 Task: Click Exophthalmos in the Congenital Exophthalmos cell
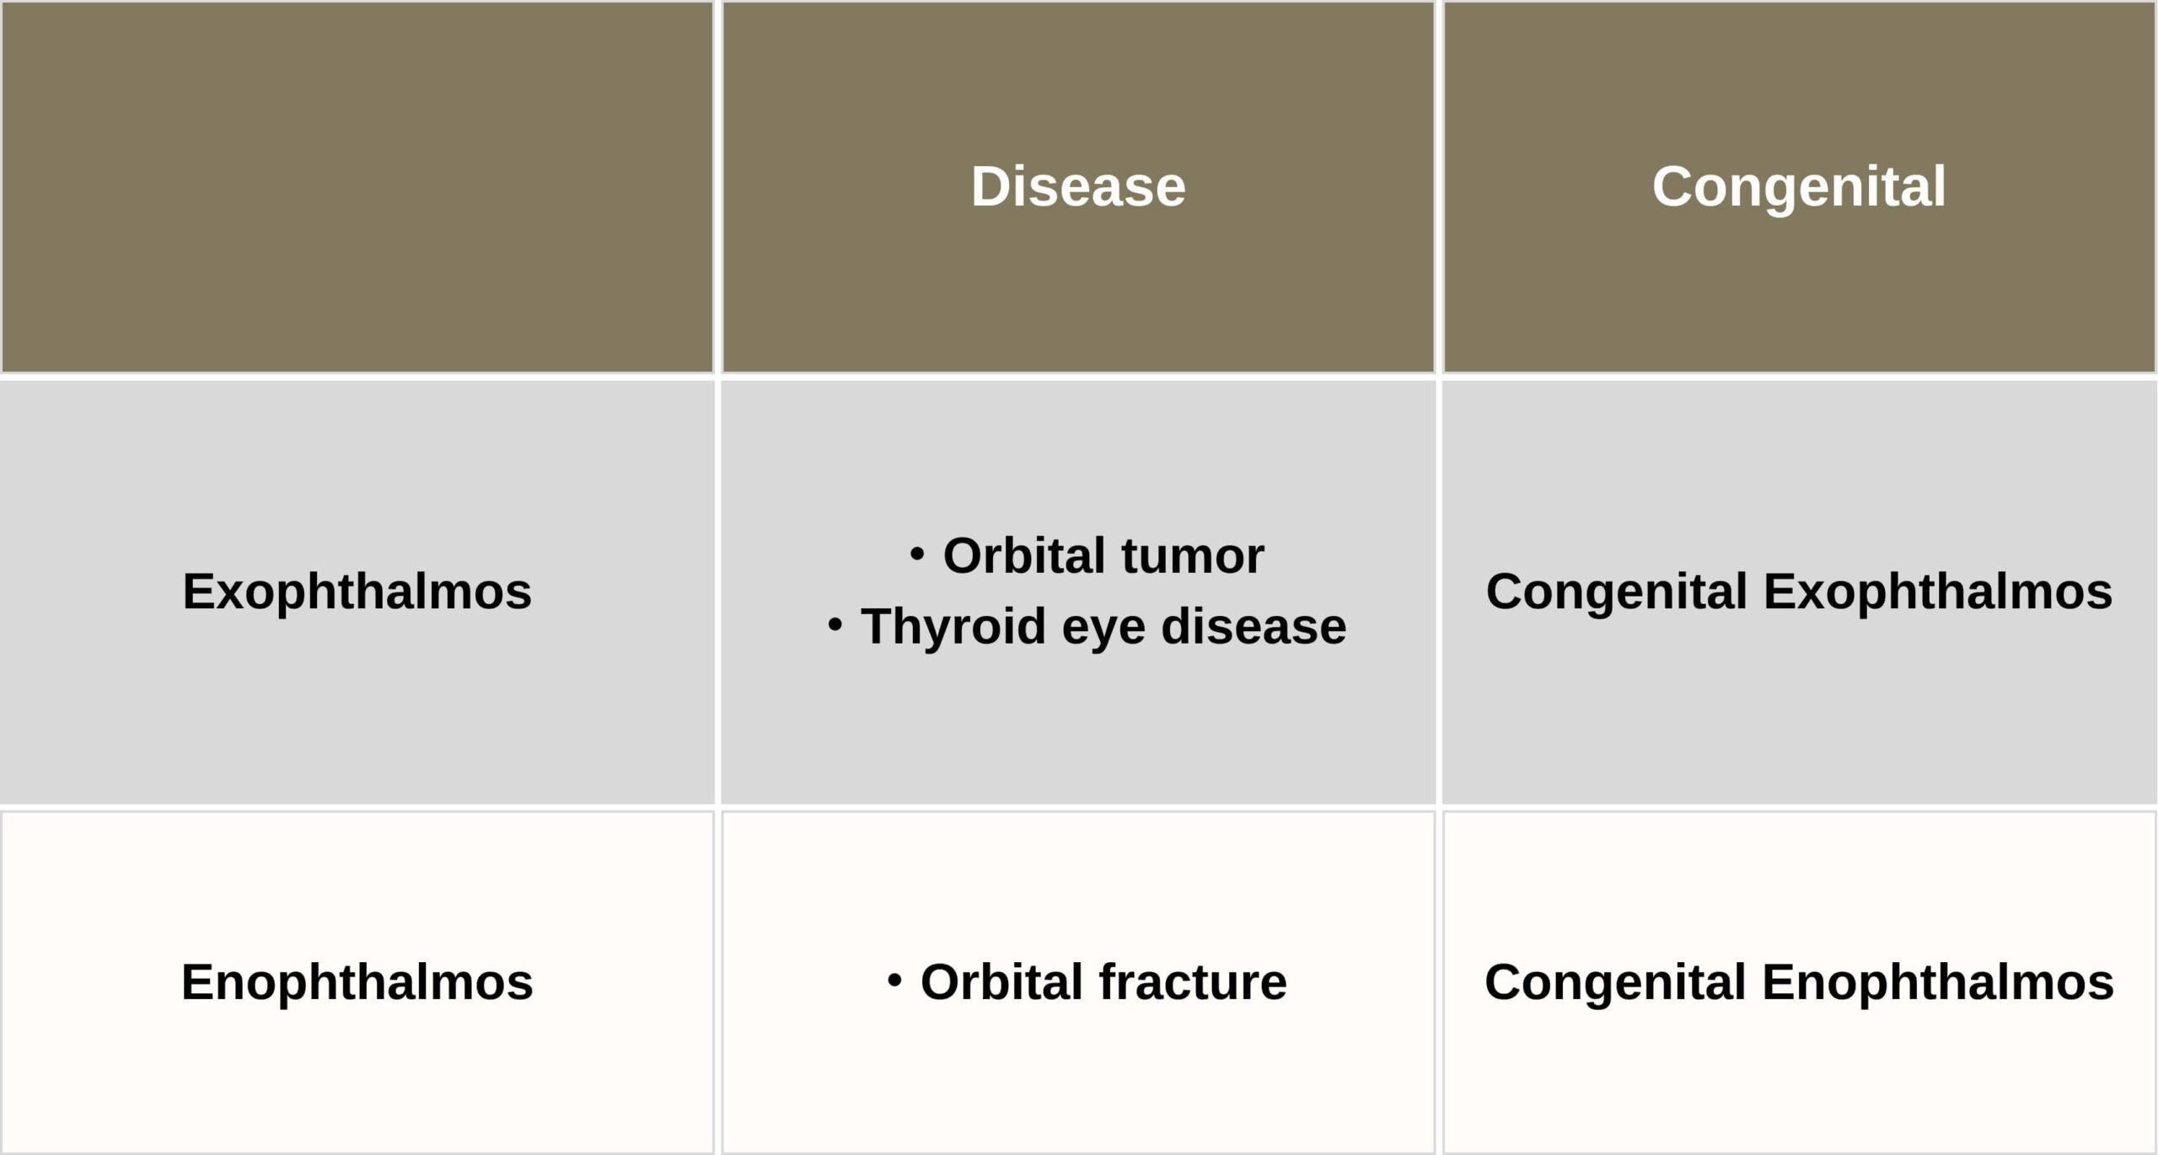tap(1937, 591)
